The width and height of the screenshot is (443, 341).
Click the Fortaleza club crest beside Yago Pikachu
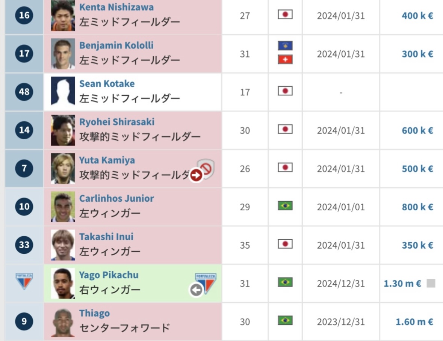point(206,283)
